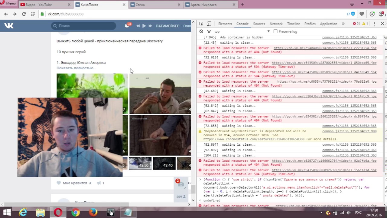The image size is (387, 218).
Task: Switch to the Application DevTools tab
Action: (328, 24)
